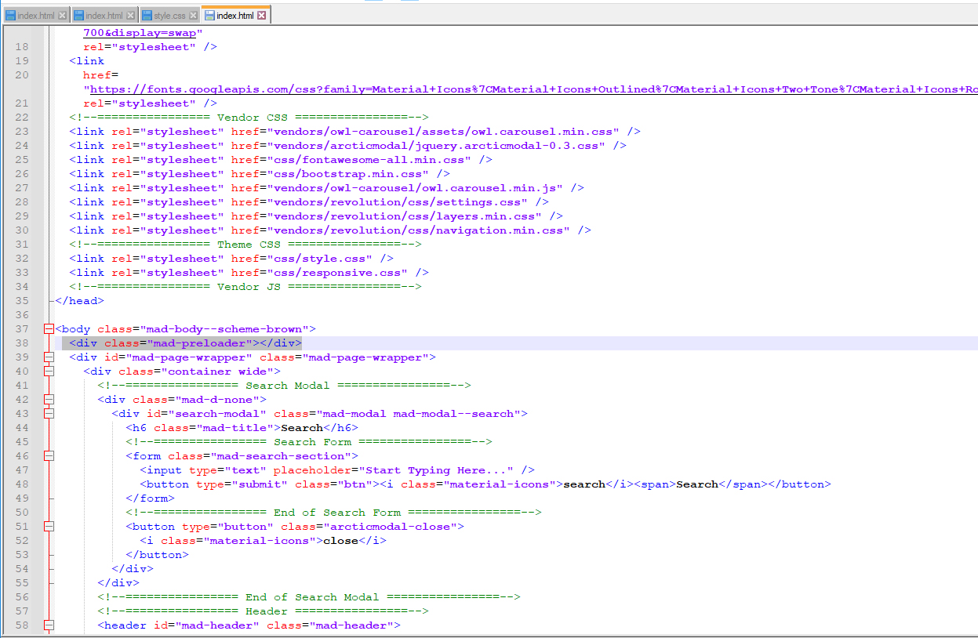Collapse the body tag fold on line 37
Image resolution: width=978 pixels, height=638 pixels.
tap(49, 329)
